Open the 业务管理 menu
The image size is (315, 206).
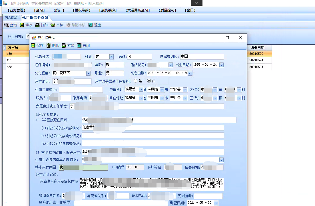click(x=17, y=10)
